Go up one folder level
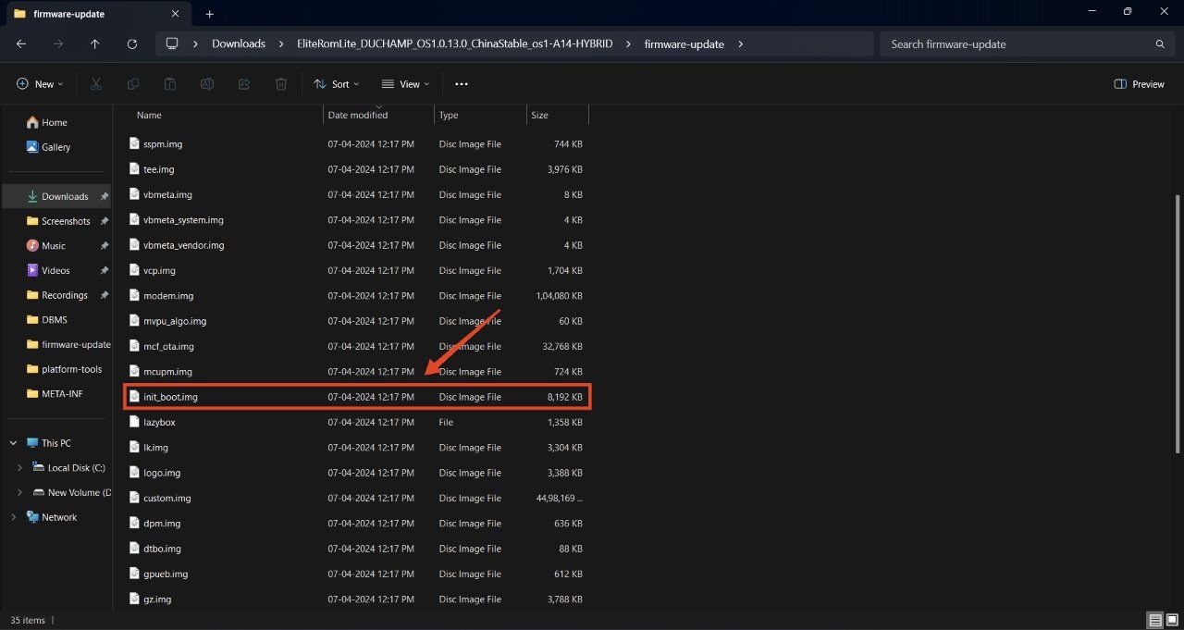The height and width of the screenshot is (630, 1184). click(x=95, y=43)
